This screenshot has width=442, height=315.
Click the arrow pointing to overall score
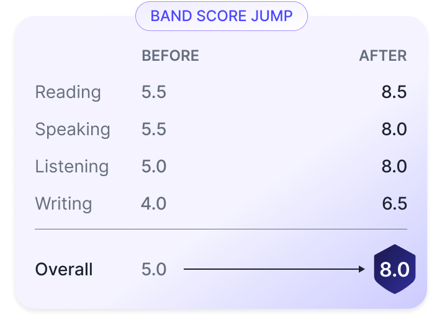pyautogui.click(x=274, y=269)
